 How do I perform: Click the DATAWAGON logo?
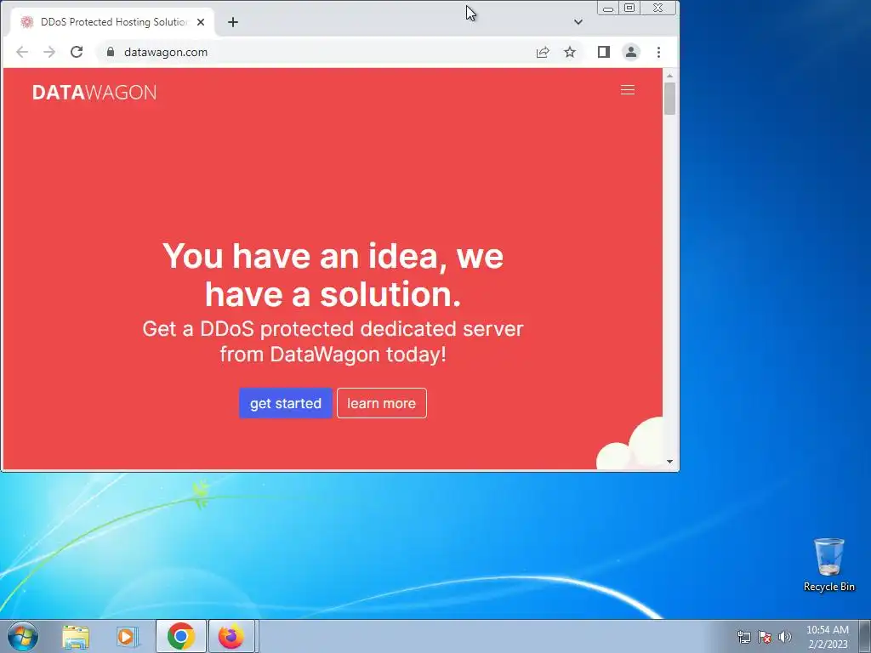click(94, 92)
